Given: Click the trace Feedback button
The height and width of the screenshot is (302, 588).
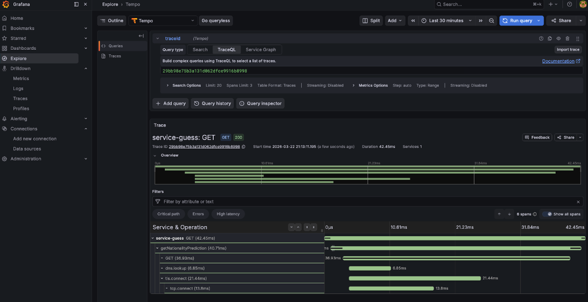Looking at the screenshot, I should (537, 137).
